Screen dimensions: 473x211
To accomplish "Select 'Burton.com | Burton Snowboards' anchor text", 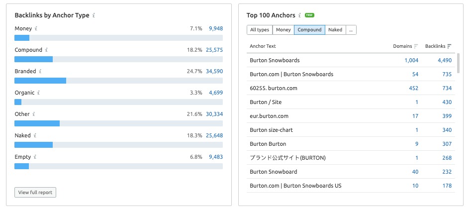I will [291, 74].
